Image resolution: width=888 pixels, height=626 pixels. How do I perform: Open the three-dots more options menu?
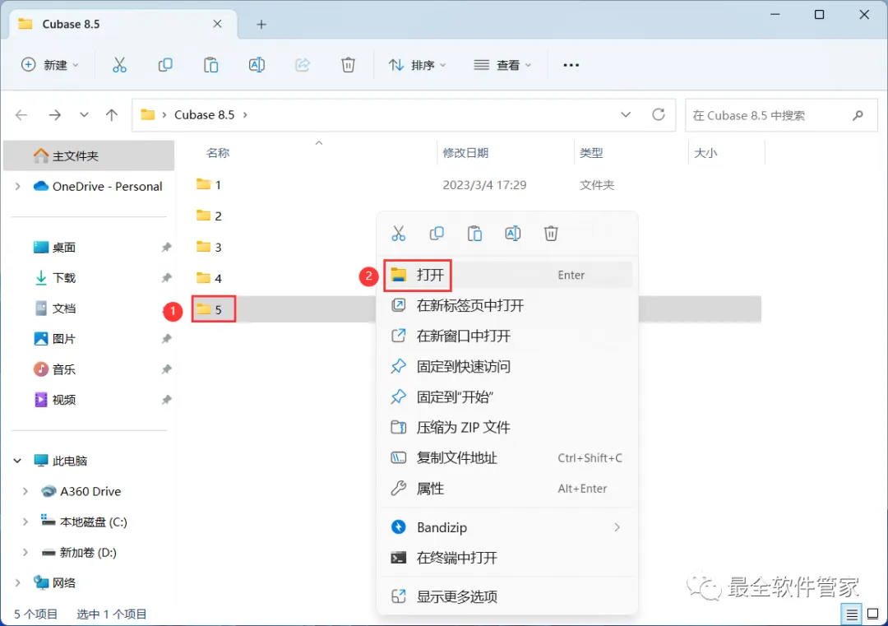[571, 65]
